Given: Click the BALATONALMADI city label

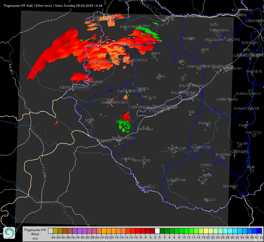Looking at the screenshot, I should tap(193, 86).
